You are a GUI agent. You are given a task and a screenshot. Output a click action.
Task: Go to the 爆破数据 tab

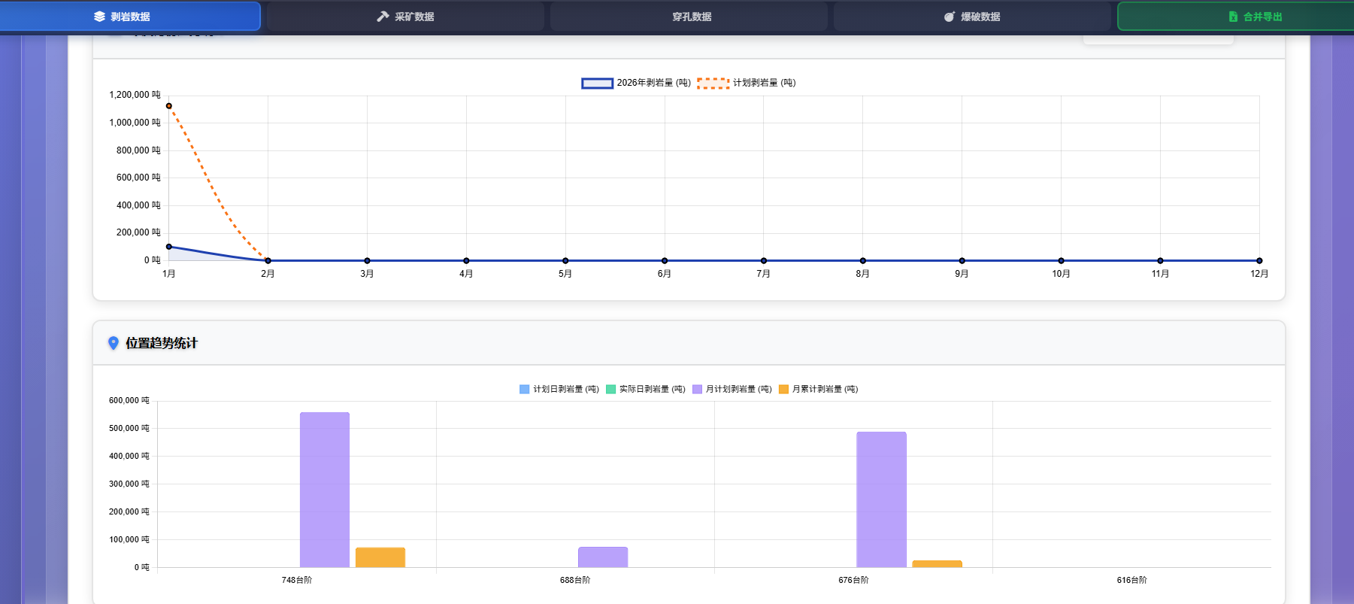[x=972, y=17]
